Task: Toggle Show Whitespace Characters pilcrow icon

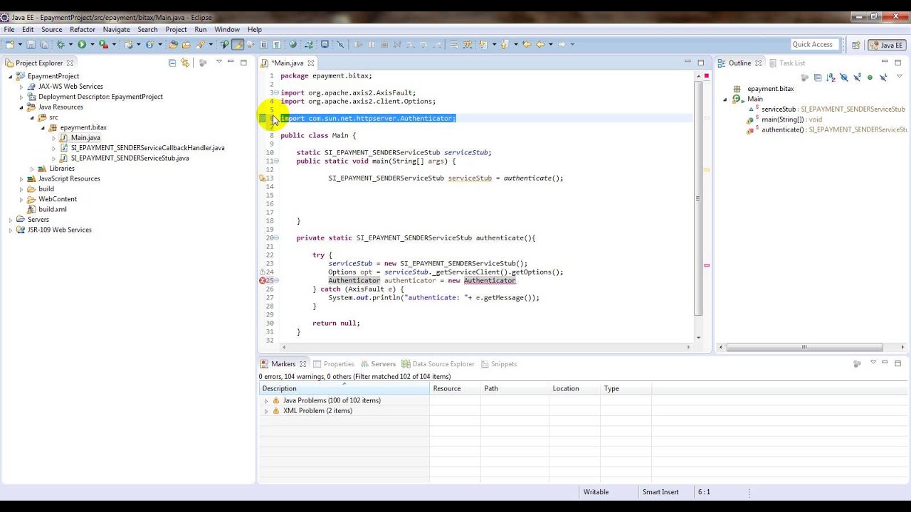Action: [276, 44]
